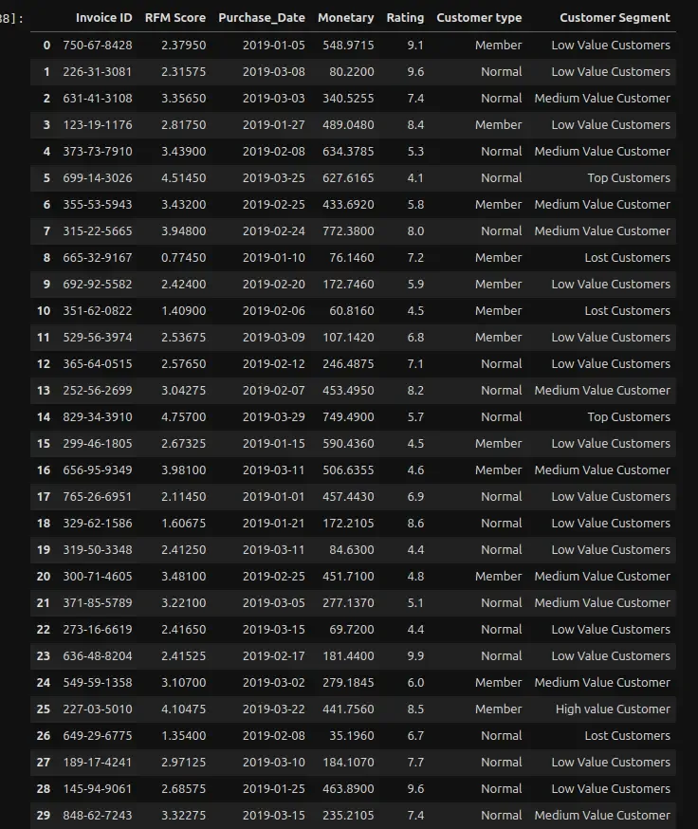Select monetary value 35.1960 cell
Image resolution: width=698 pixels, height=829 pixels.
click(351, 736)
